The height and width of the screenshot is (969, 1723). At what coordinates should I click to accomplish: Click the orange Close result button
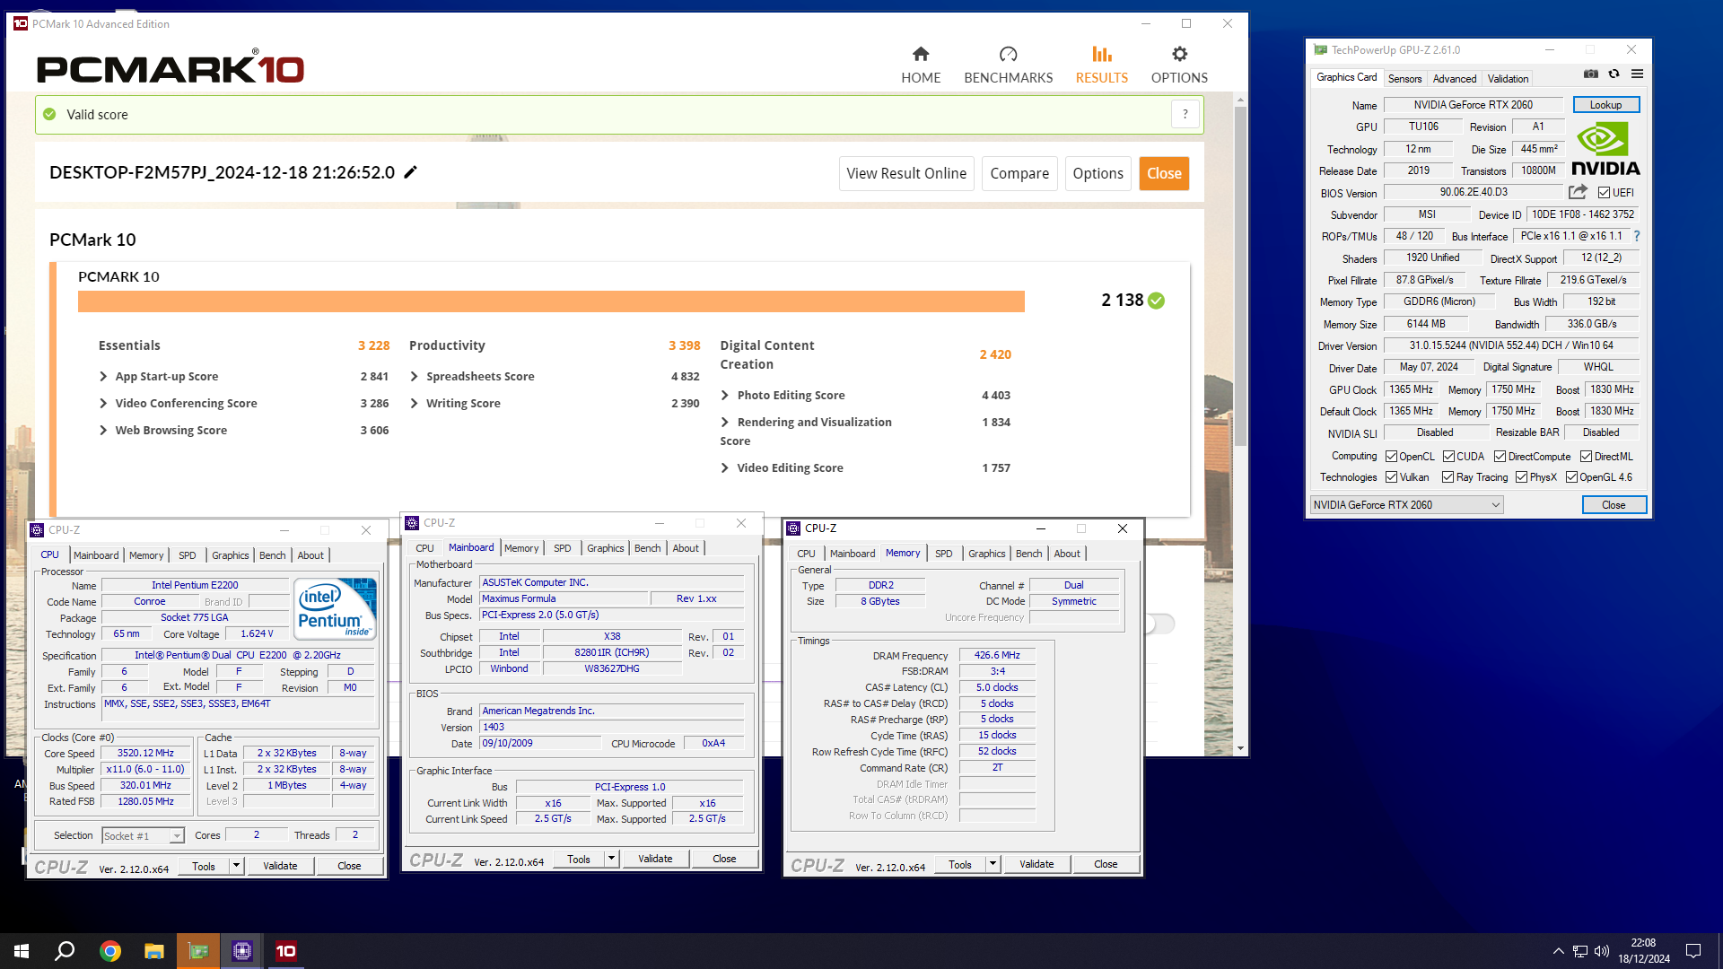coord(1164,173)
